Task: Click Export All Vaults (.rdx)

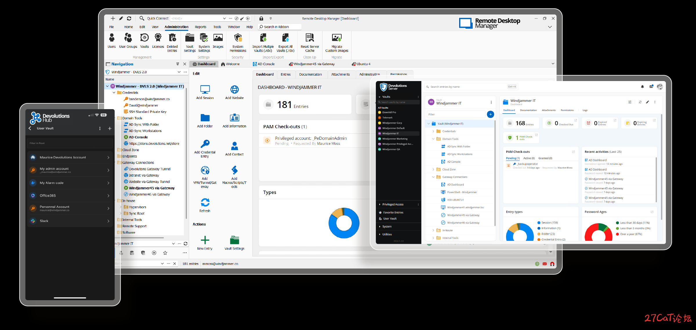Action: coord(285,43)
